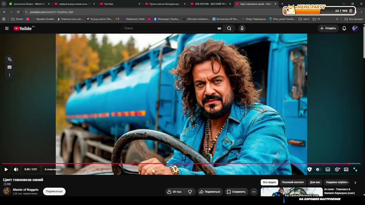Open the Все закладки folder
The width and height of the screenshot is (365, 205).
point(354,19)
